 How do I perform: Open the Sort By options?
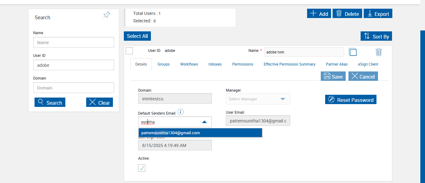(376, 36)
